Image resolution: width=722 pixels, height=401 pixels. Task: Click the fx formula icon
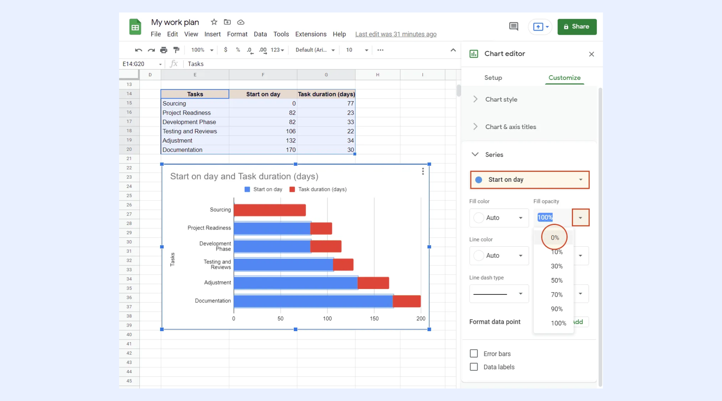click(174, 64)
